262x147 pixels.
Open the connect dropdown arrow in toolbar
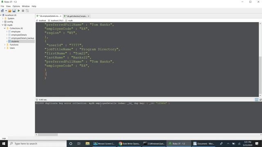6,11
